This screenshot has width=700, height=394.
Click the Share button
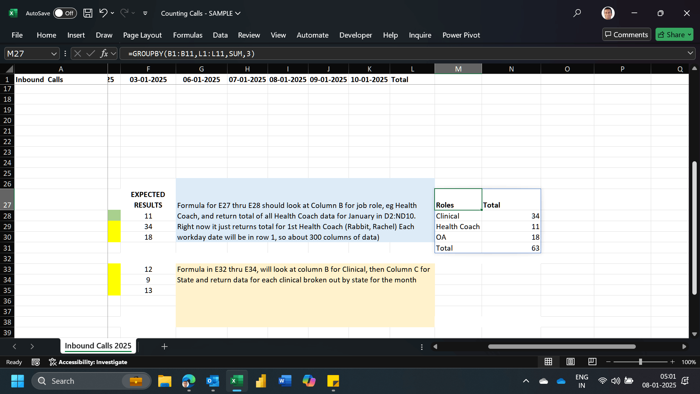[x=674, y=35]
